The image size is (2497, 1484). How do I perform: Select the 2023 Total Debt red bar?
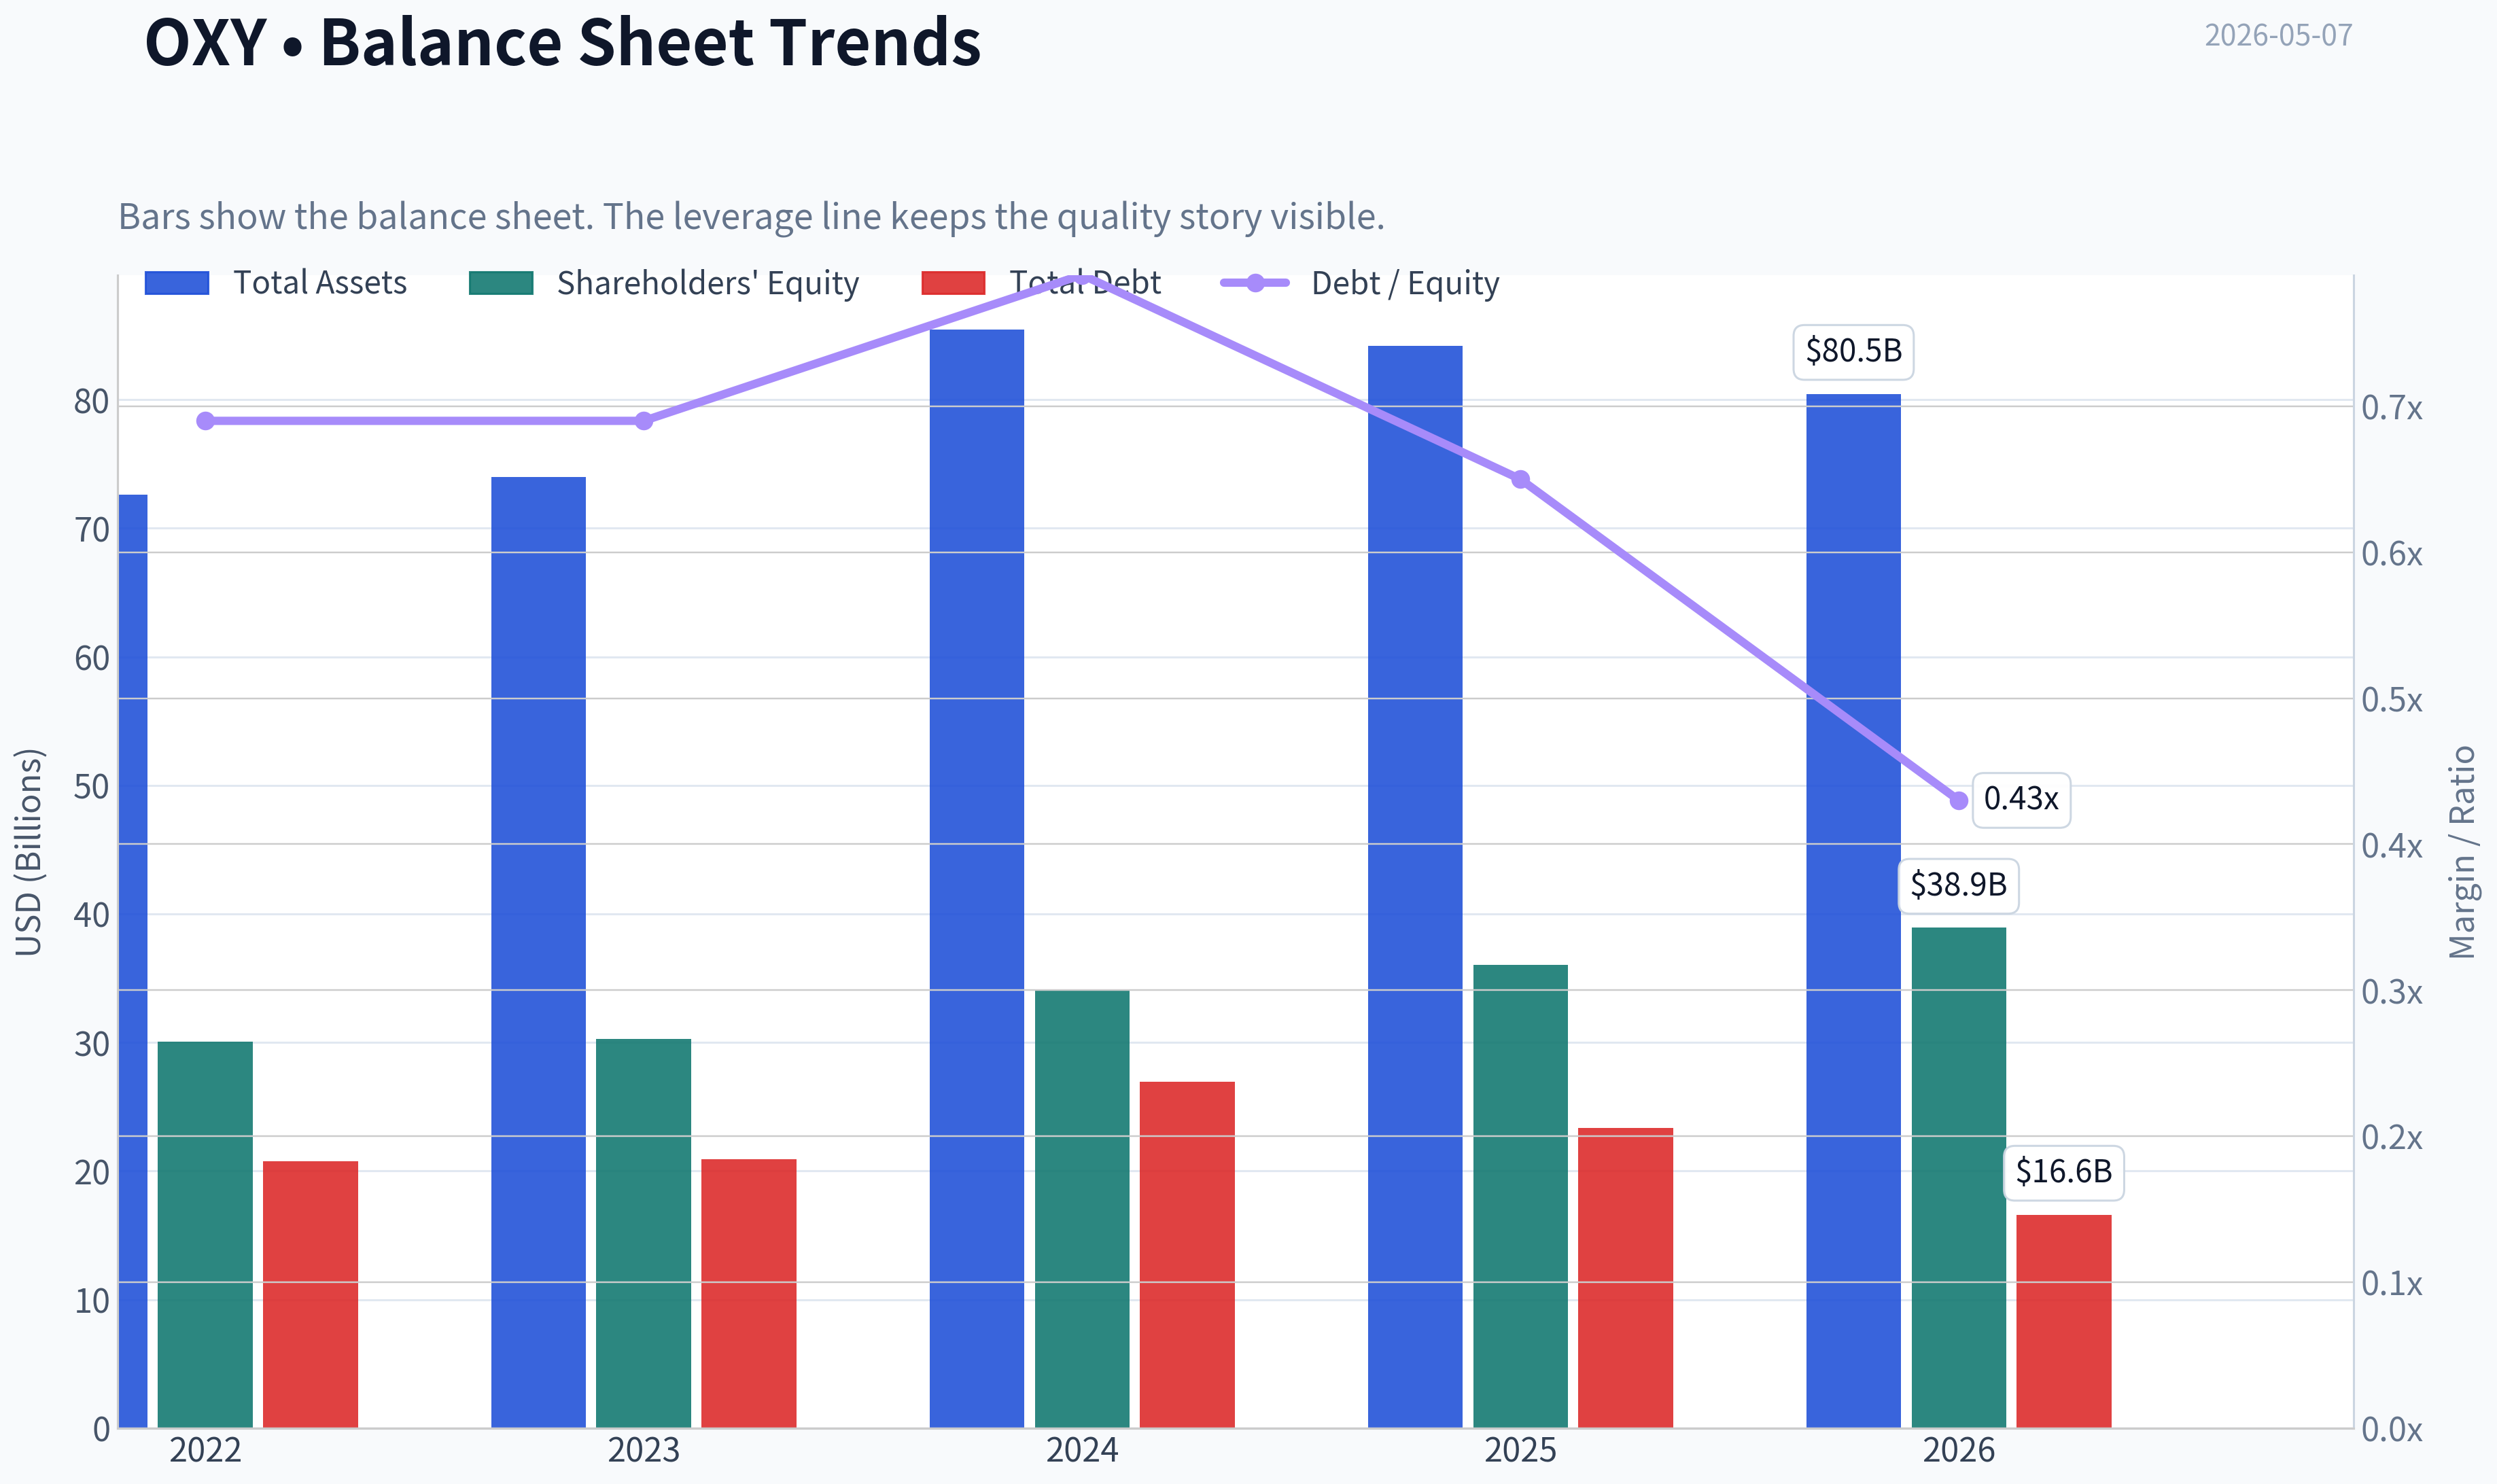tap(748, 1293)
